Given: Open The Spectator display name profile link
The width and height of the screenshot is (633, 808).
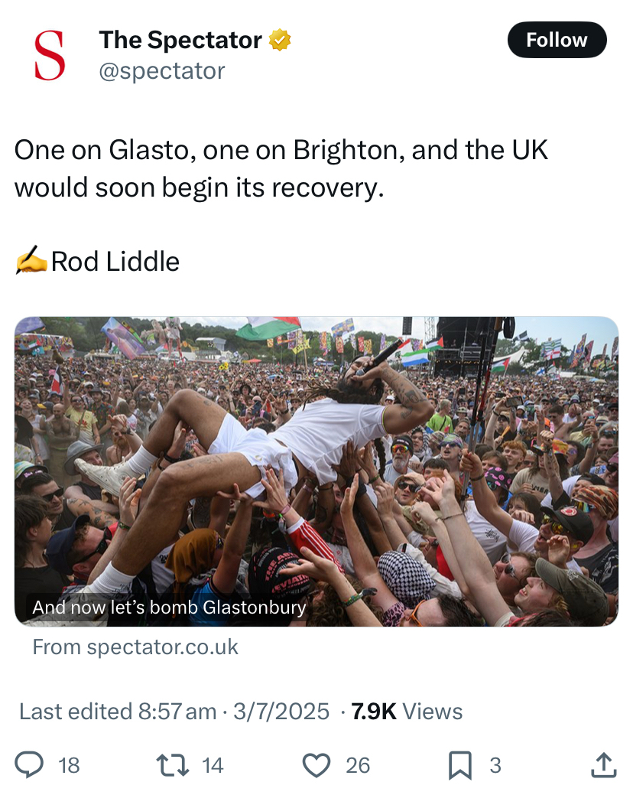Looking at the screenshot, I should click(180, 41).
